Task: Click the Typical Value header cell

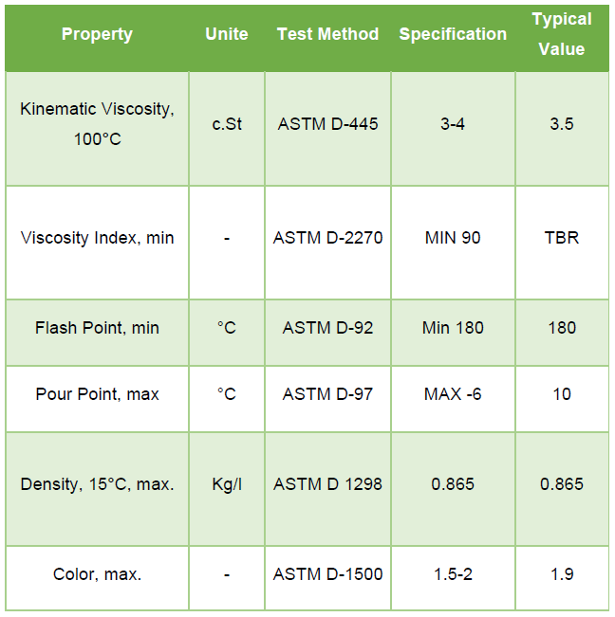Action: pyautogui.click(x=562, y=38)
